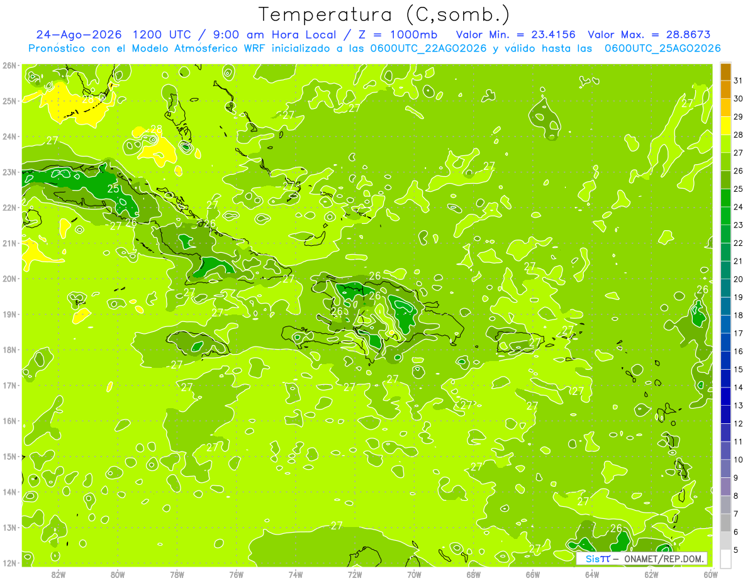Image resolution: width=755 pixels, height=583 pixels.
Task: Click valid-until time '0600UTC_25AGO2026'
Action: (x=663, y=48)
